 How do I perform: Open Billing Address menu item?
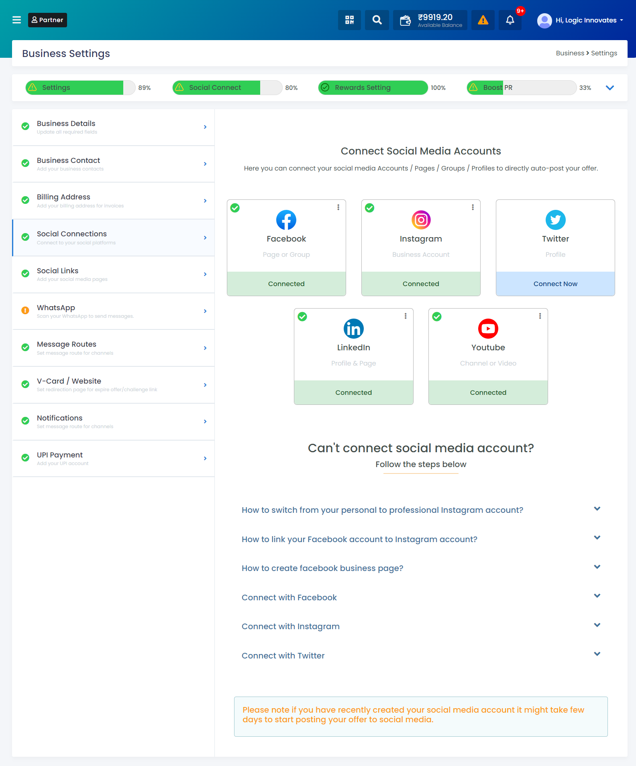(x=114, y=201)
